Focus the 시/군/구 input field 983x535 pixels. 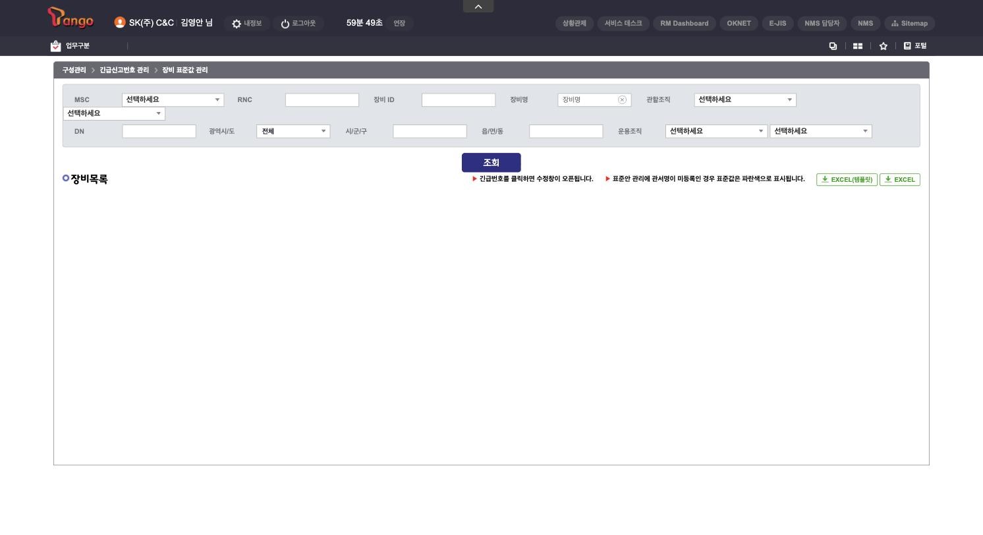(430, 131)
